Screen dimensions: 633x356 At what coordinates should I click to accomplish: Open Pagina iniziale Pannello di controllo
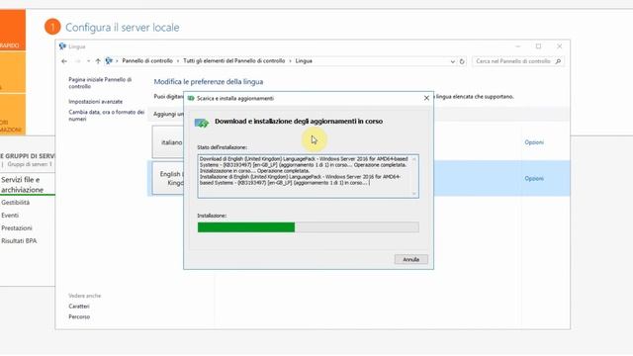(100, 83)
